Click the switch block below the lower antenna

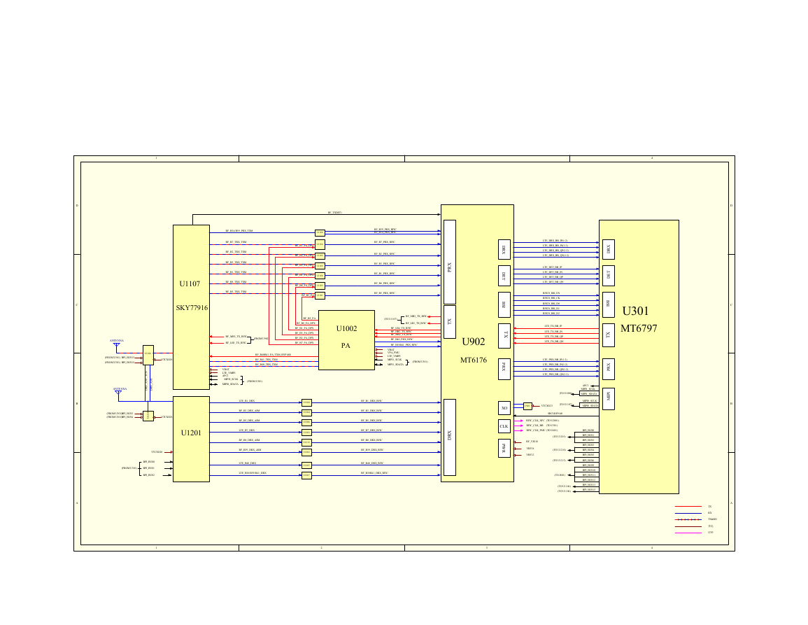pyautogui.click(x=148, y=416)
